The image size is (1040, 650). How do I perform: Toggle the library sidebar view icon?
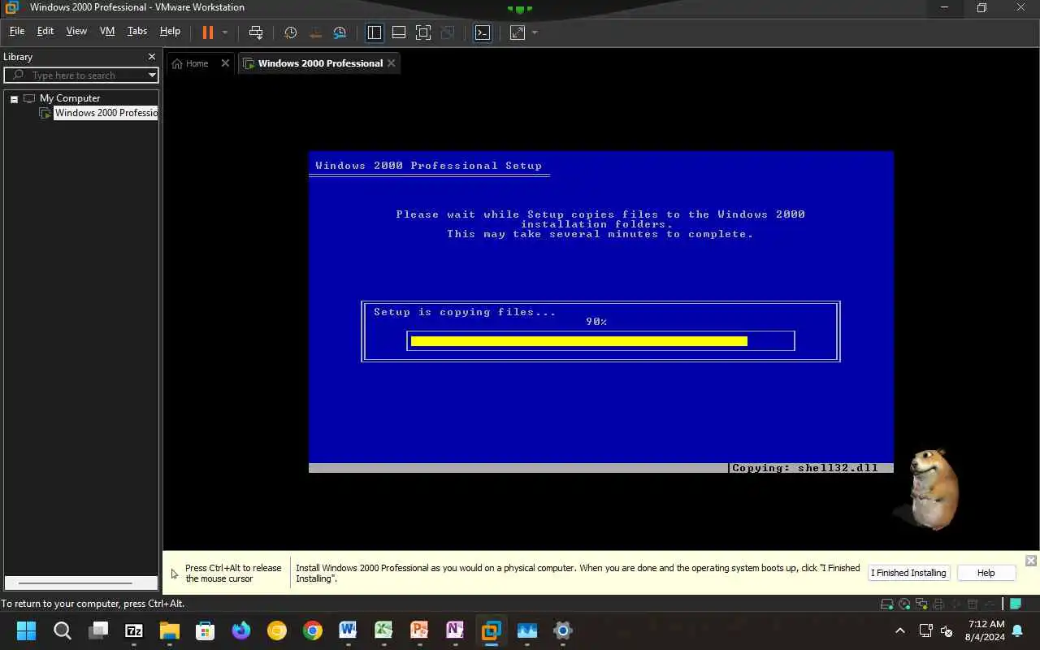[375, 32]
